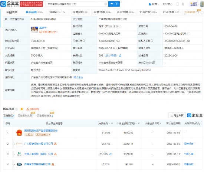Click the change icon next to 21.30%

coord(111,154)
